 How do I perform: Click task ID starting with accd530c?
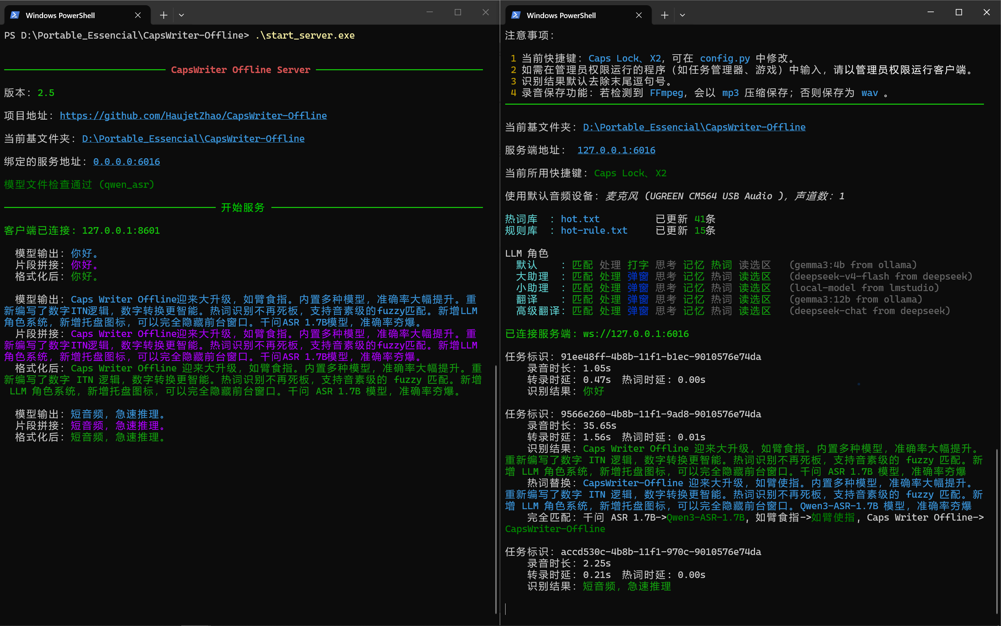pos(661,552)
